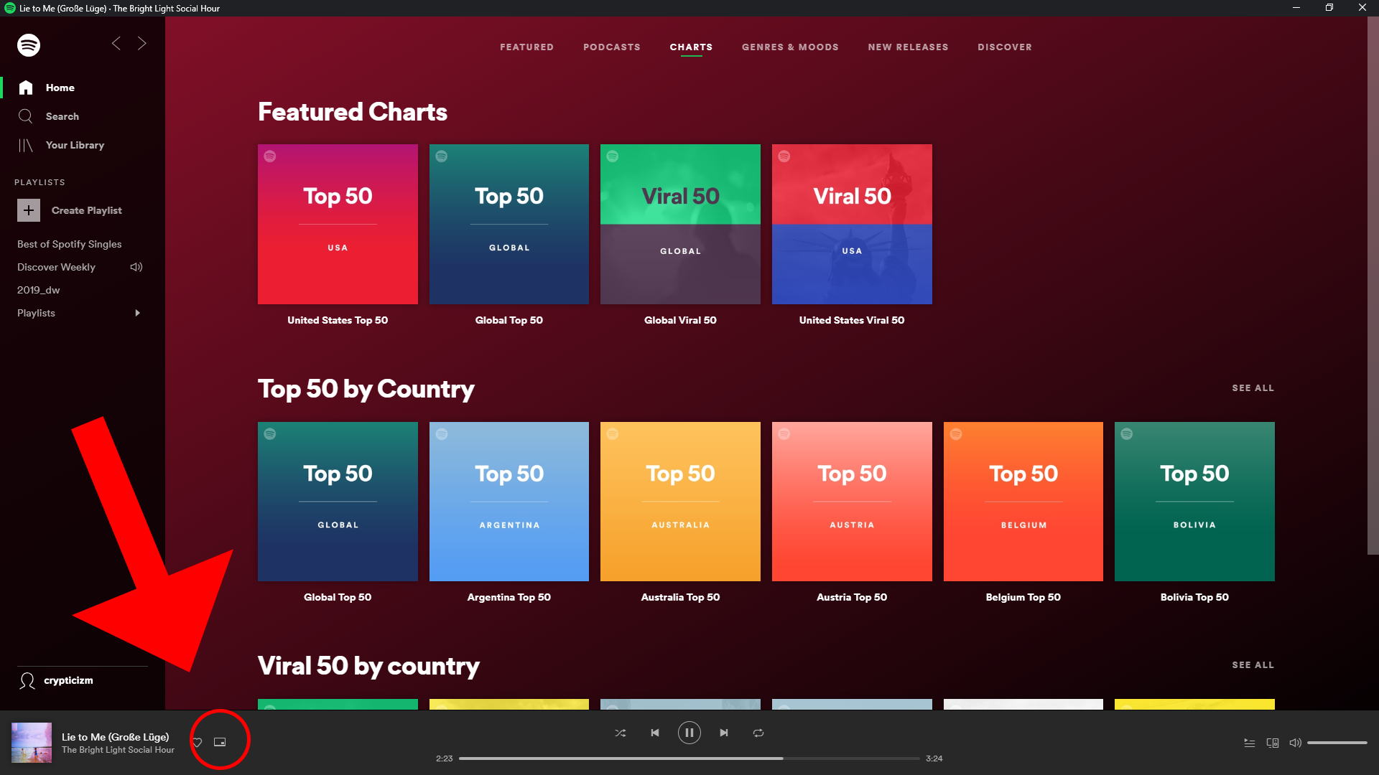The image size is (1379, 775).
Task: Click the connect to device icon
Action: tap(1273, 742)
